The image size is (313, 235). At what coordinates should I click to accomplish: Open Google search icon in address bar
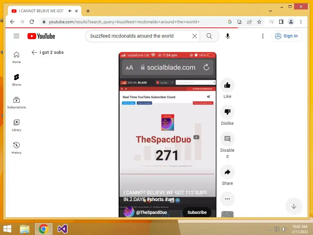click(230, 22)
